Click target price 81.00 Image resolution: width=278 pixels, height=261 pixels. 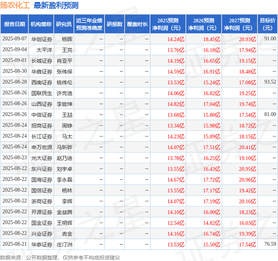(x=270, y=114)
